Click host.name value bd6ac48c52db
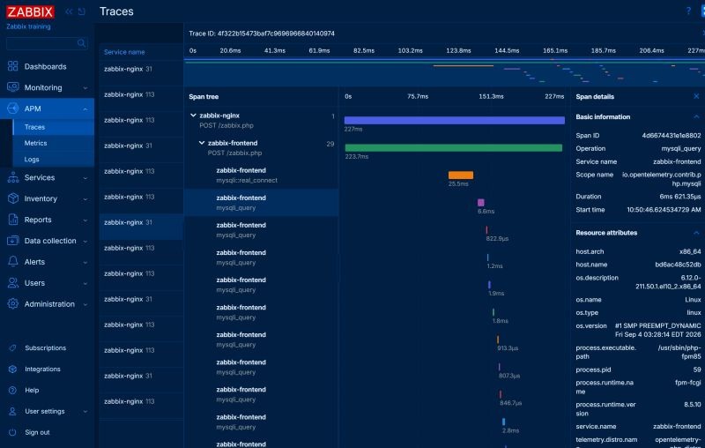This screenshot has height=448, width=705. (678, 265)
